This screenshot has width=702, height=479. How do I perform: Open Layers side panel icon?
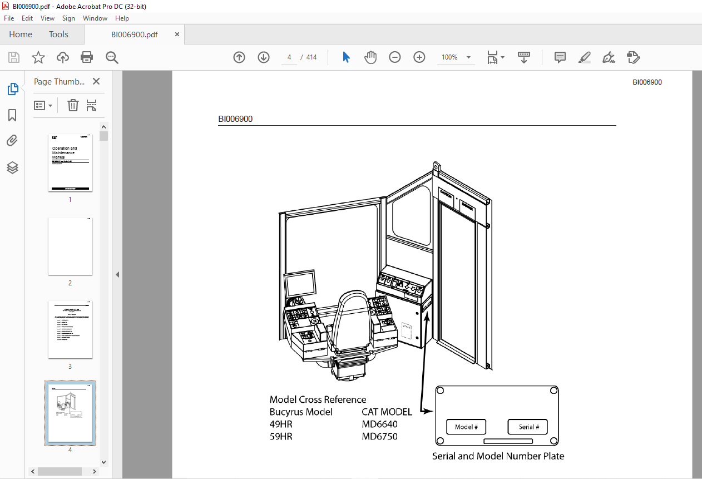click(x=12, y=167)
